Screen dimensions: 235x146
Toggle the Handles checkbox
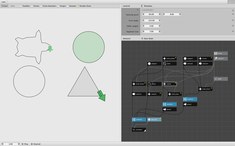pos(21,6)
